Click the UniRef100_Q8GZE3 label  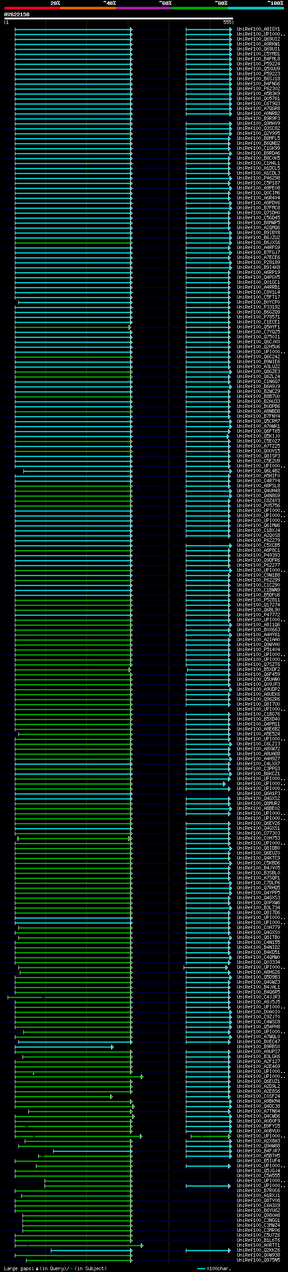(258, 372)
